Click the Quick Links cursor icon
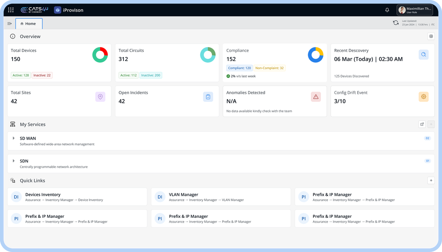The width and height of the screenshot is (442, 252). point(13,181)
